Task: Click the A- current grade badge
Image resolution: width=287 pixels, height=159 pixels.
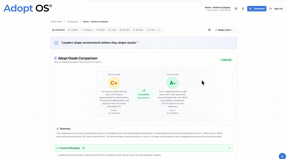Action: point(172,83)
